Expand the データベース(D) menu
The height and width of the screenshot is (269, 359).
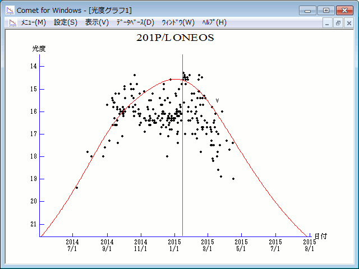pyautogui.click(x=135, y=22)
